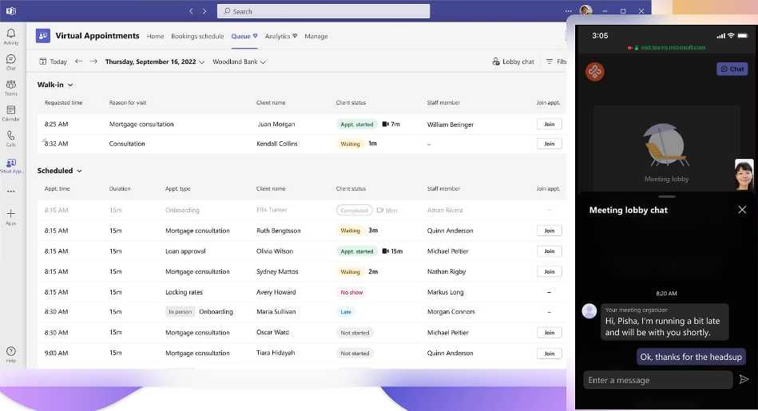The height and width of the screenshot is (411, 758).
Task: Click the self-view video thumbnail on the phone
Action: pos(744,175)
